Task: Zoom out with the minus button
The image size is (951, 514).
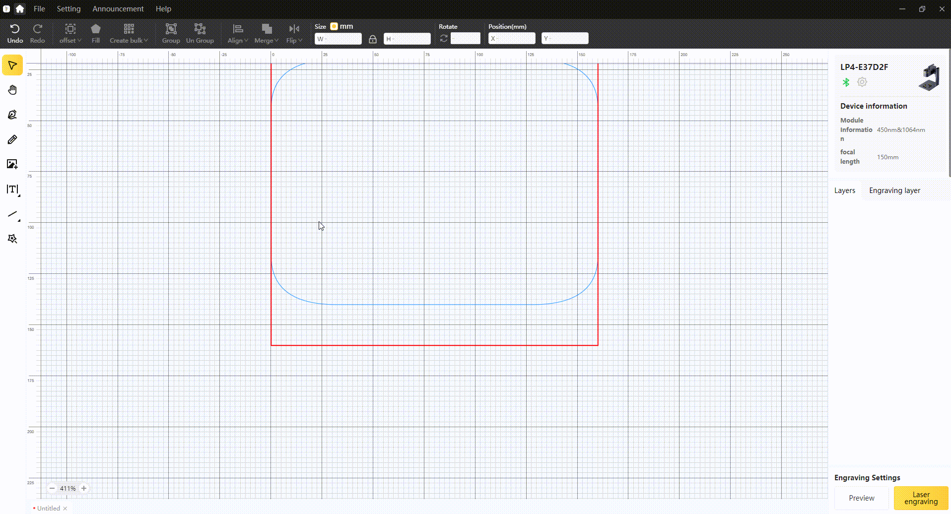Action: [52, 488]
